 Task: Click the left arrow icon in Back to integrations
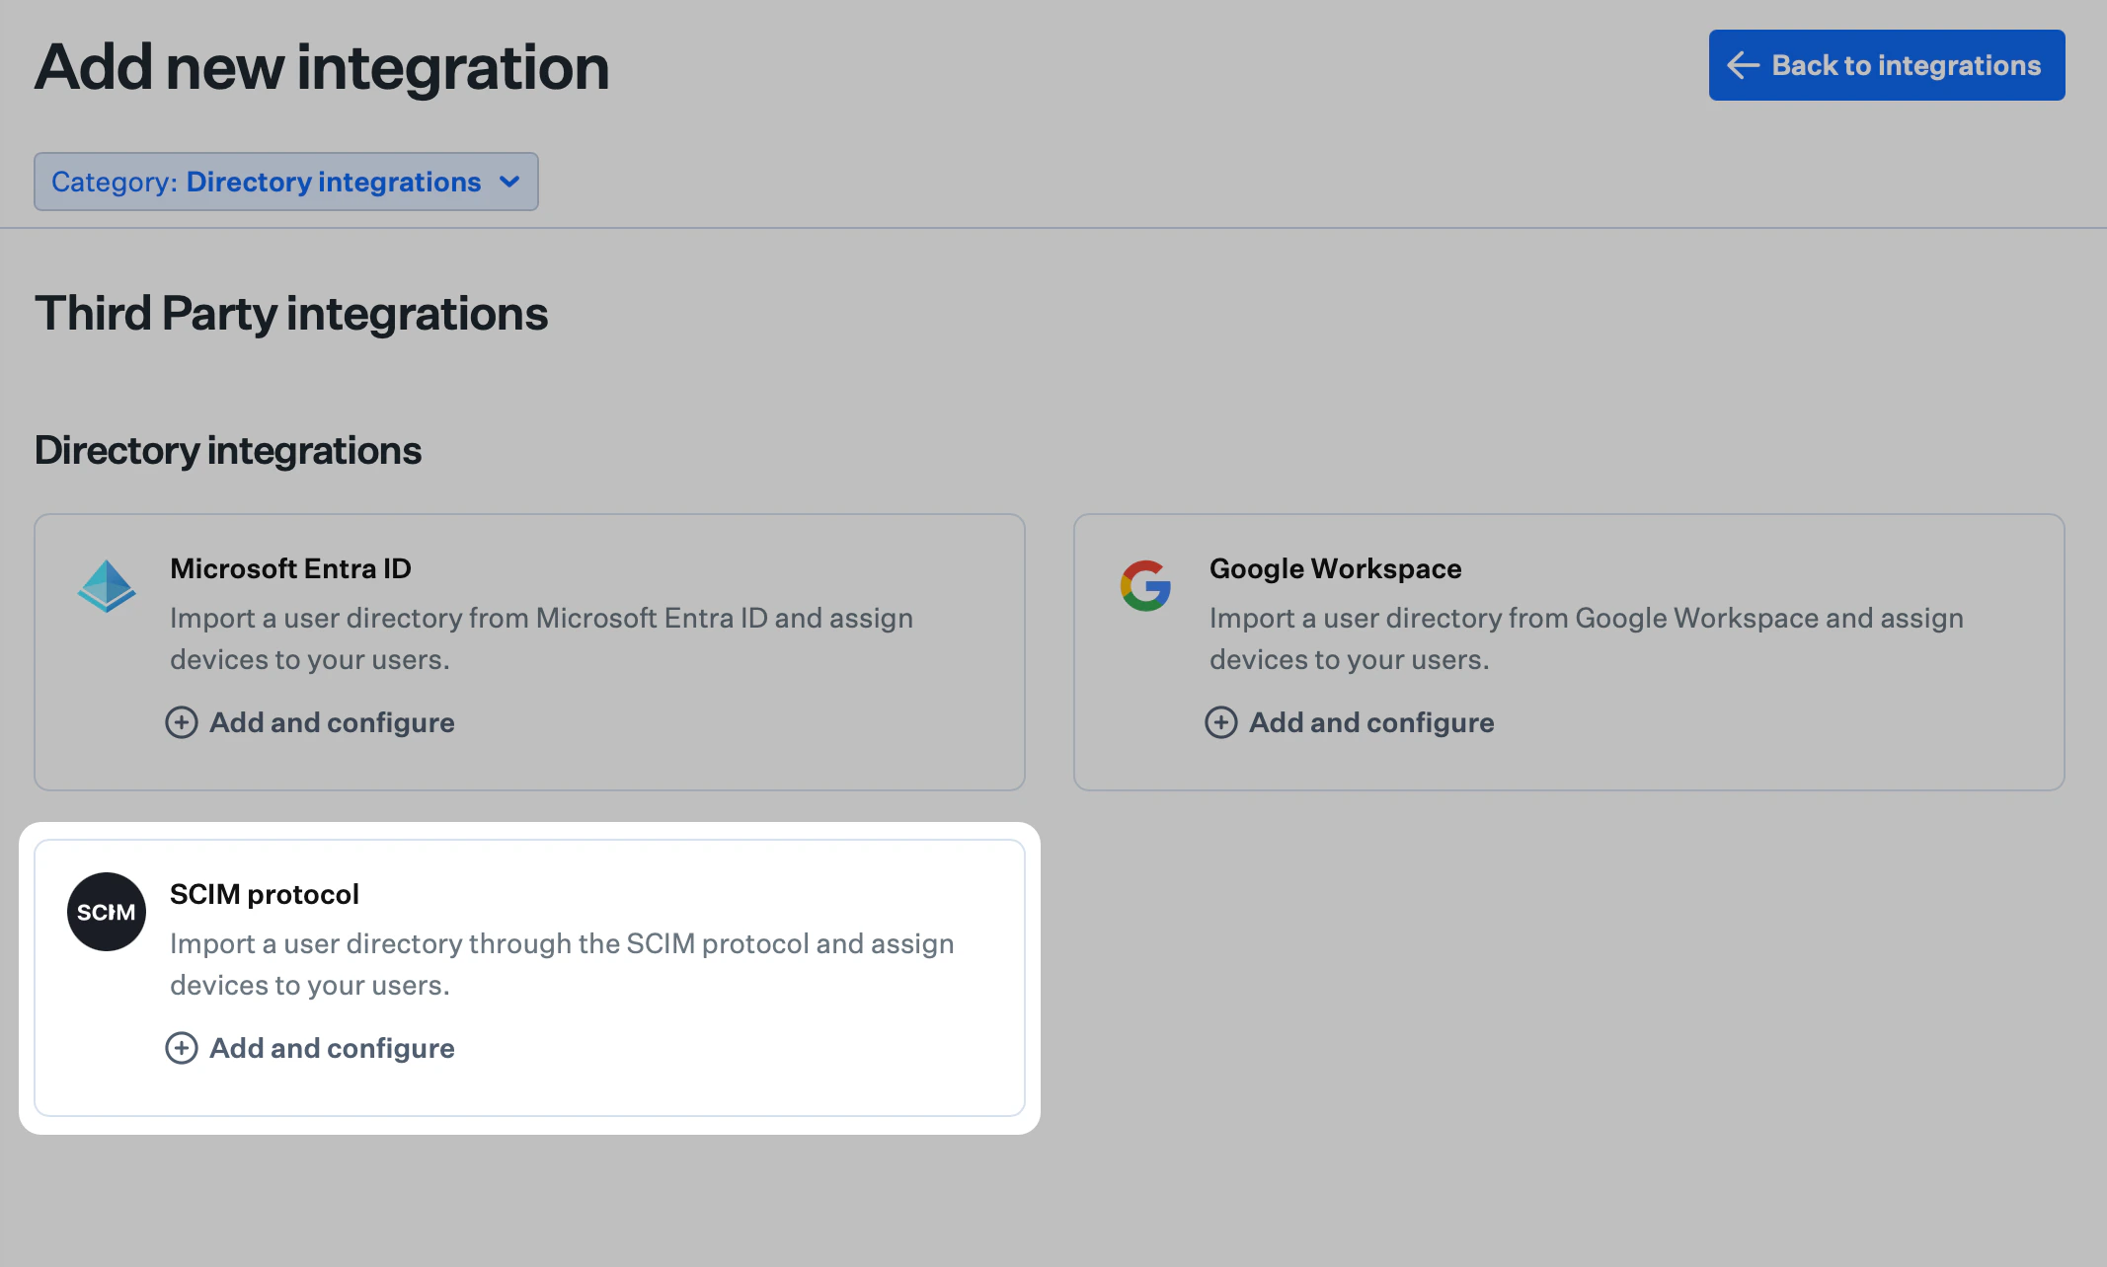click(1742, 64)
